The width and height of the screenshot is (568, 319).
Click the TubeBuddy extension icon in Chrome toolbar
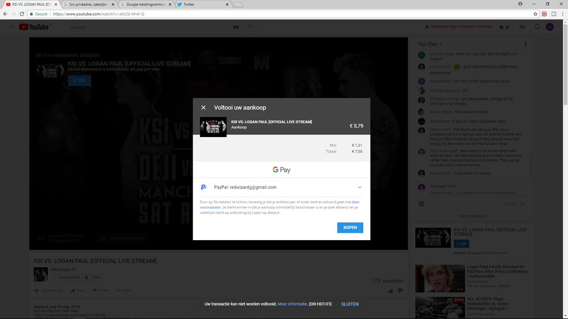tap(554, 14)
